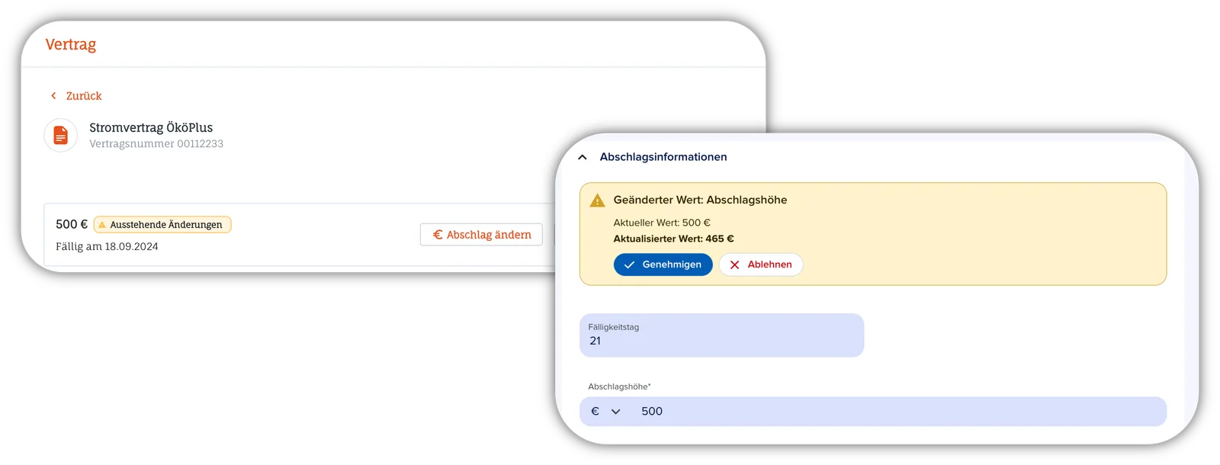Open the currency dropdown arrow next to €
Screen dimensions: 1220x465
pyautogui.click(x=616, y=412)
